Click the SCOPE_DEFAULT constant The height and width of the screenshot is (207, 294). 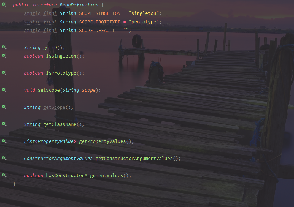pos(97,31)
